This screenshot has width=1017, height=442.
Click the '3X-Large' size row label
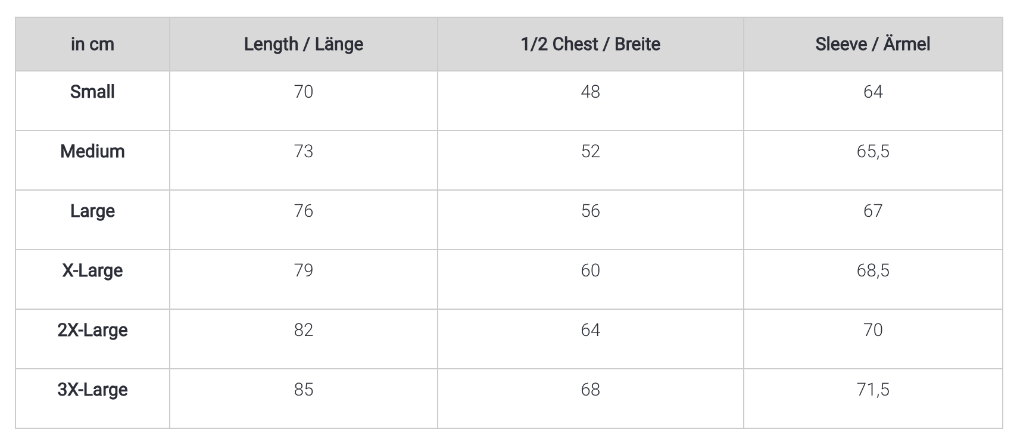click(x=92, y=390)
